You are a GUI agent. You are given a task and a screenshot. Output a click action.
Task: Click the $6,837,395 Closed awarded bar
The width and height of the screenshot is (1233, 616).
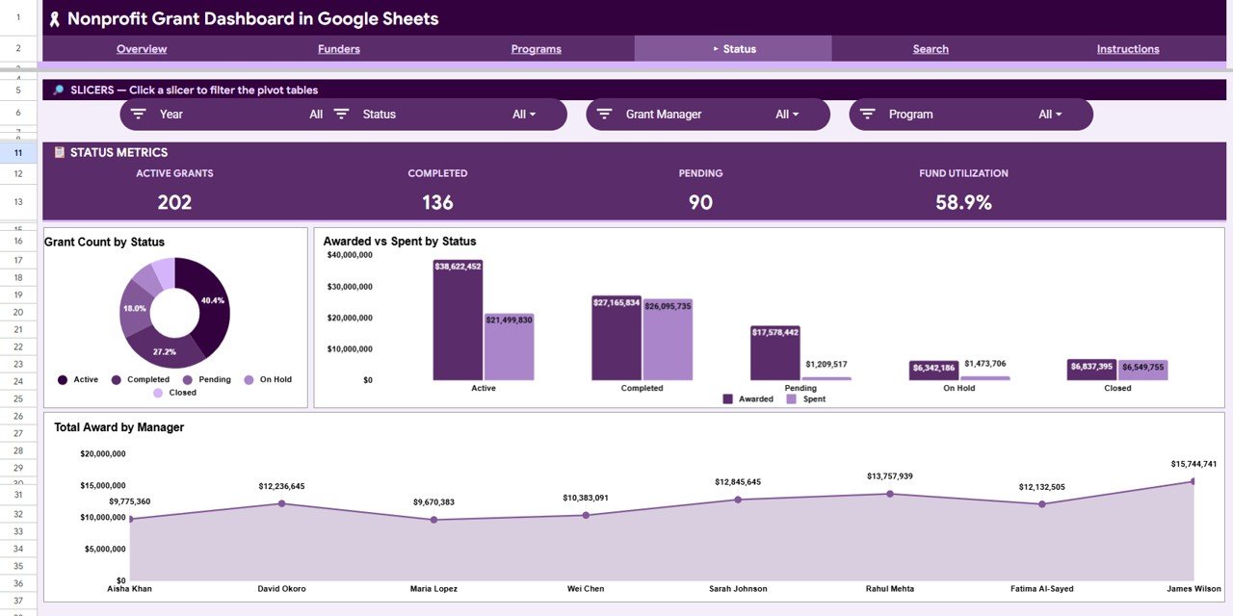pos(1092,370)
